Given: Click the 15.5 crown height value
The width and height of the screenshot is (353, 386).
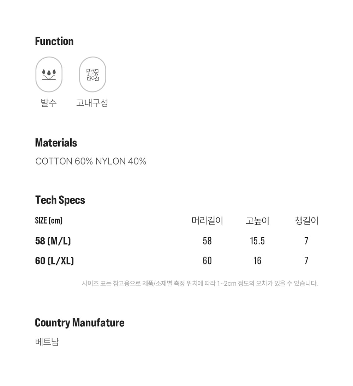Looking at the screenshot, I should tap(257, 241).
